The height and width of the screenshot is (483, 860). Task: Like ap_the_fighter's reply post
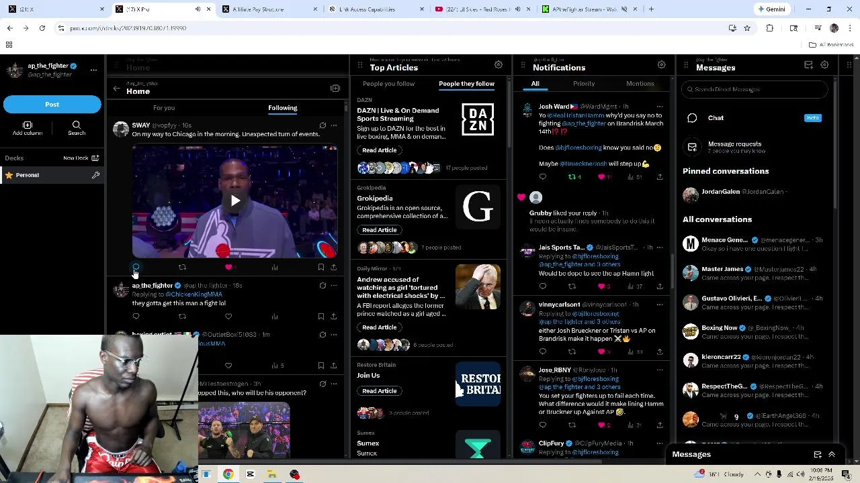click(x=228, y=316)
